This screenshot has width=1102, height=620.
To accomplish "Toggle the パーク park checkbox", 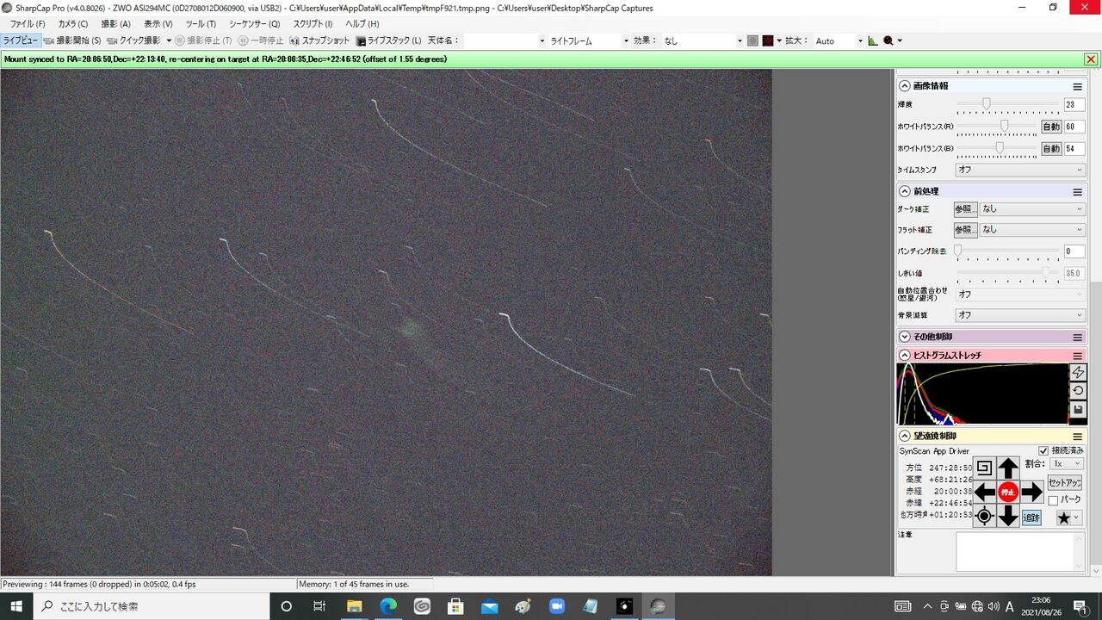I will (x=1052, y=500).
